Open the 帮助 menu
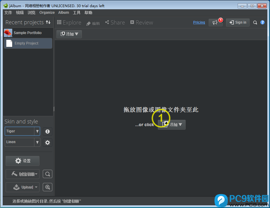270x208 pixels. pos(88,13)
